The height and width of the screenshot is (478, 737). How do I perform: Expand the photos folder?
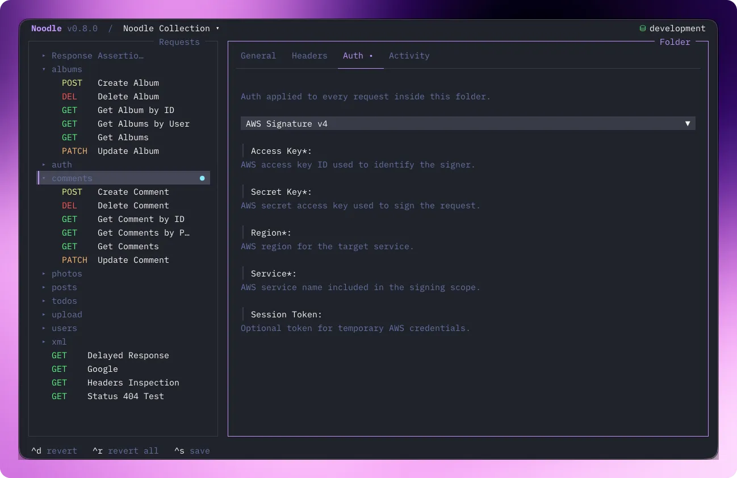coord(44,274)
